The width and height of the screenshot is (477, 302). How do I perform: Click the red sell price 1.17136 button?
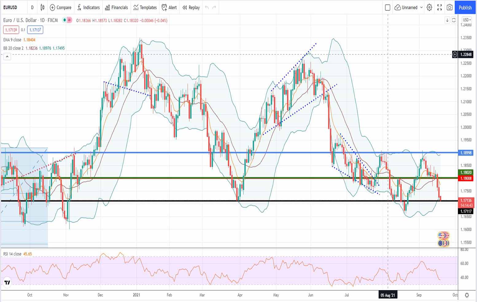click(11, 30)
